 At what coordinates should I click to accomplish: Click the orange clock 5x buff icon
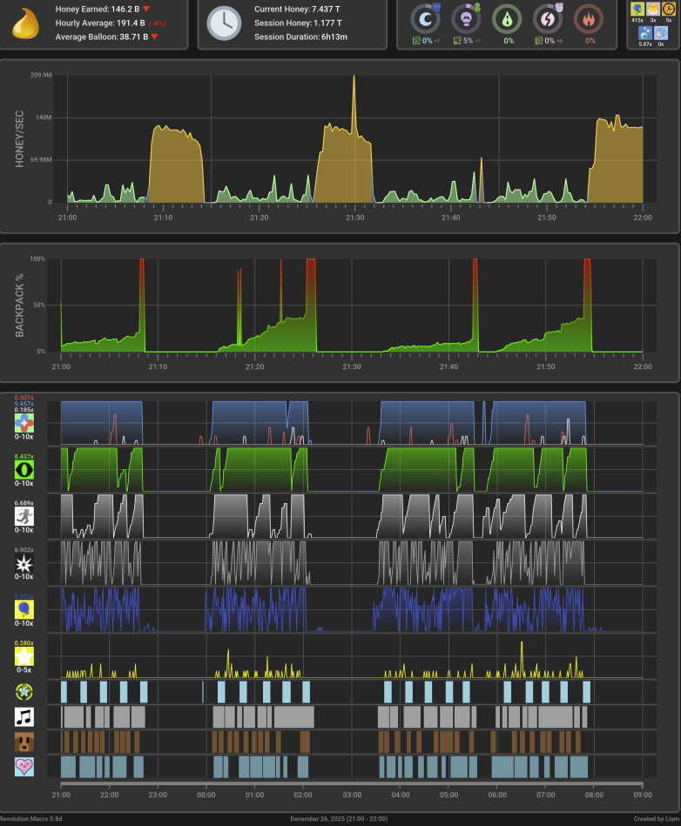coord(668,9)
